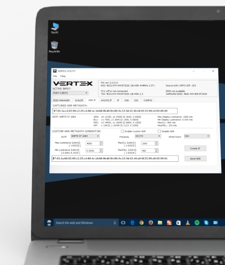Screen dimensions: 225x265
Task: Tick the Disable HDR checkbox
Action: tap(159, 131)
